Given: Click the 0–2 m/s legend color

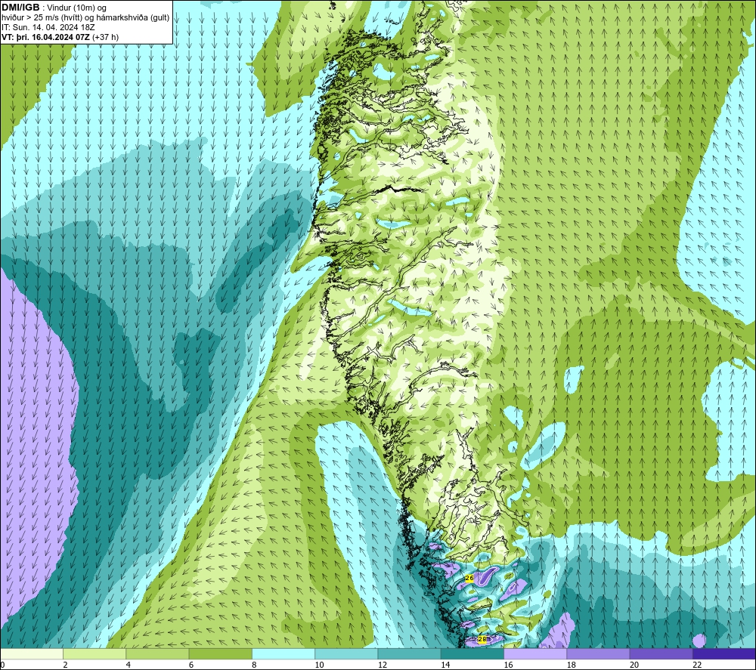Looking at the screenshot, I should pos(31,653).
